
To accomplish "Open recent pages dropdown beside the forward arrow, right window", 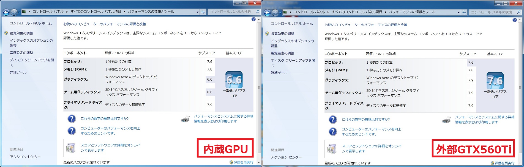I will click(x=280, y=13).
